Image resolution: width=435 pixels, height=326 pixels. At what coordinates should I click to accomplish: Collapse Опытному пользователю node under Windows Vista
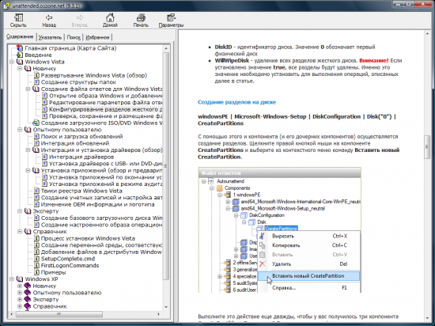click(x=20, y=130)
